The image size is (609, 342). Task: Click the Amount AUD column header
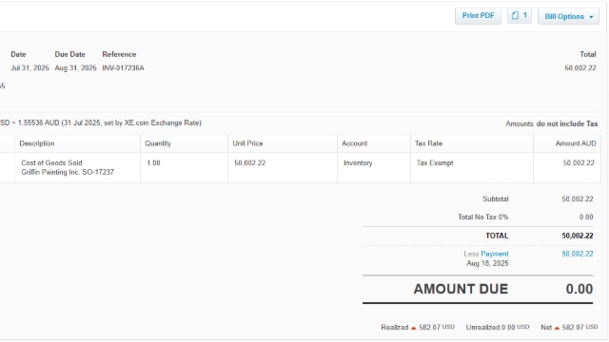[567, 143]
